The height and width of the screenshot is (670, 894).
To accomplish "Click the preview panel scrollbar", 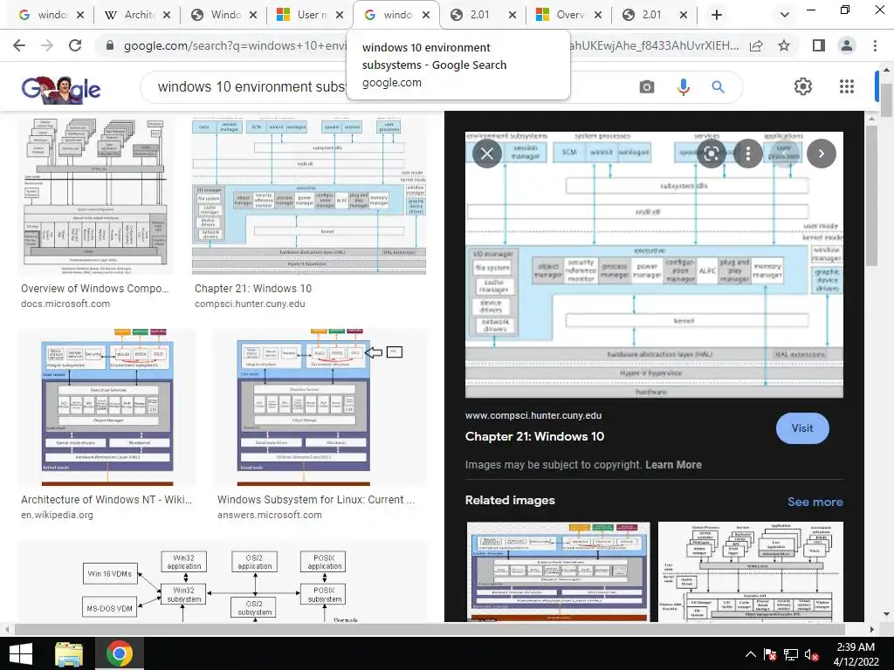I will [871, 196].
